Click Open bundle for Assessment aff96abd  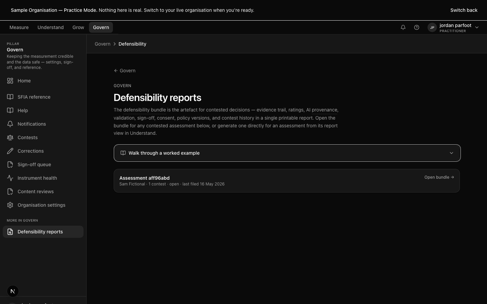click(x=439, y=177)
